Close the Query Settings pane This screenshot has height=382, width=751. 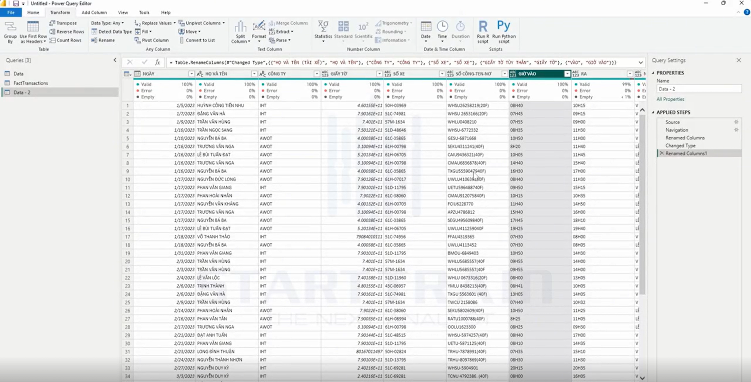pos(738,60)
